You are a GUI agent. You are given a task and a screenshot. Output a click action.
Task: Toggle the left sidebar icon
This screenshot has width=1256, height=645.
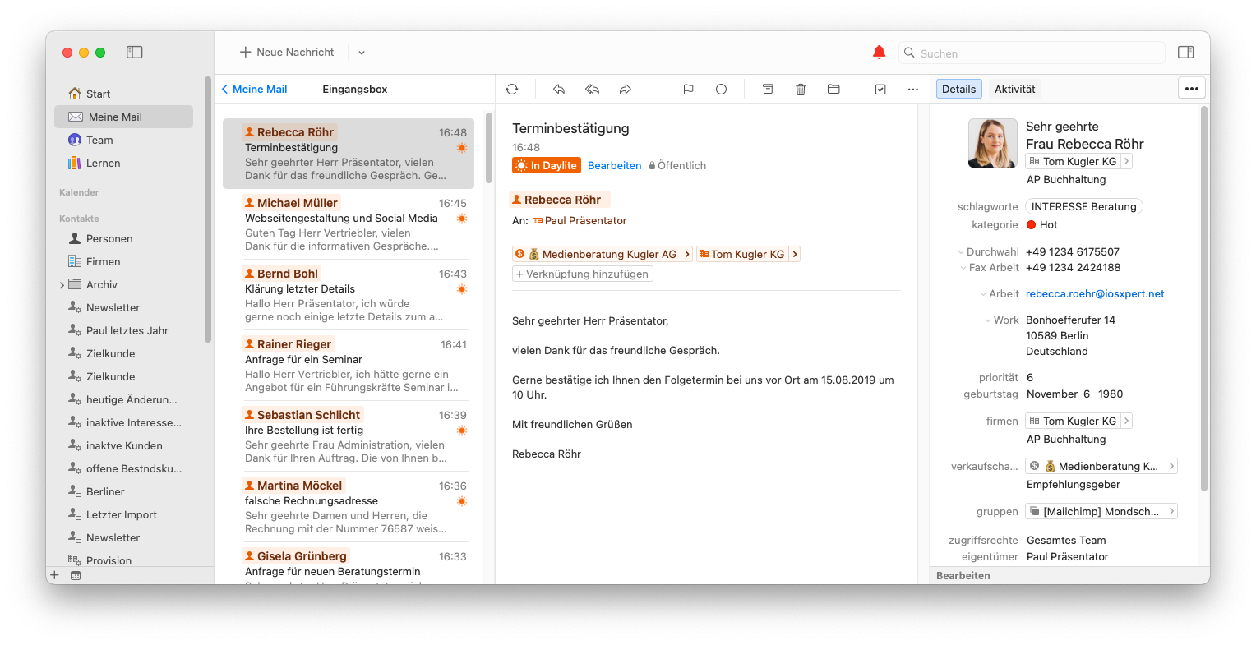pyautogui.click(x=135, y=52)
